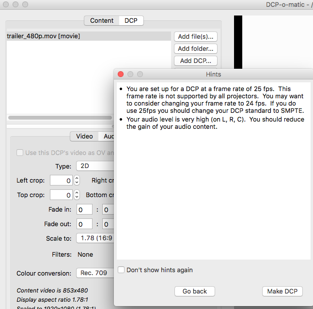Viewport: 313px width, 309px height.
Task: Toggle "Use this DCP's video as OV" checkbox
Action: point(20,153)
